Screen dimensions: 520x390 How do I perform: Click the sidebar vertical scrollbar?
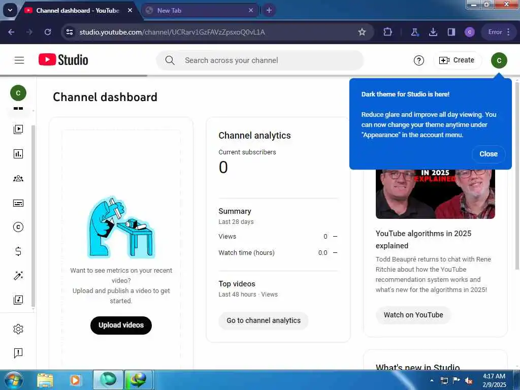(33, 216)
